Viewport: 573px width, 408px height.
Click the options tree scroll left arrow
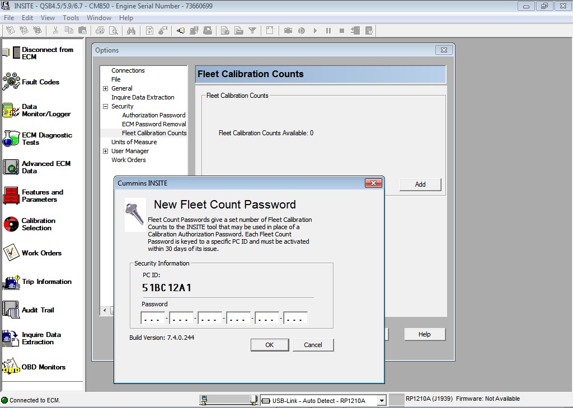click(105, 311)
